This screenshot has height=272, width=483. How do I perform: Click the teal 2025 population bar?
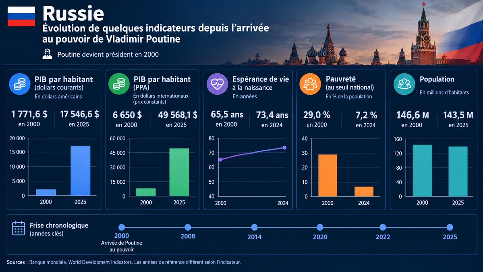click(458, 171)
